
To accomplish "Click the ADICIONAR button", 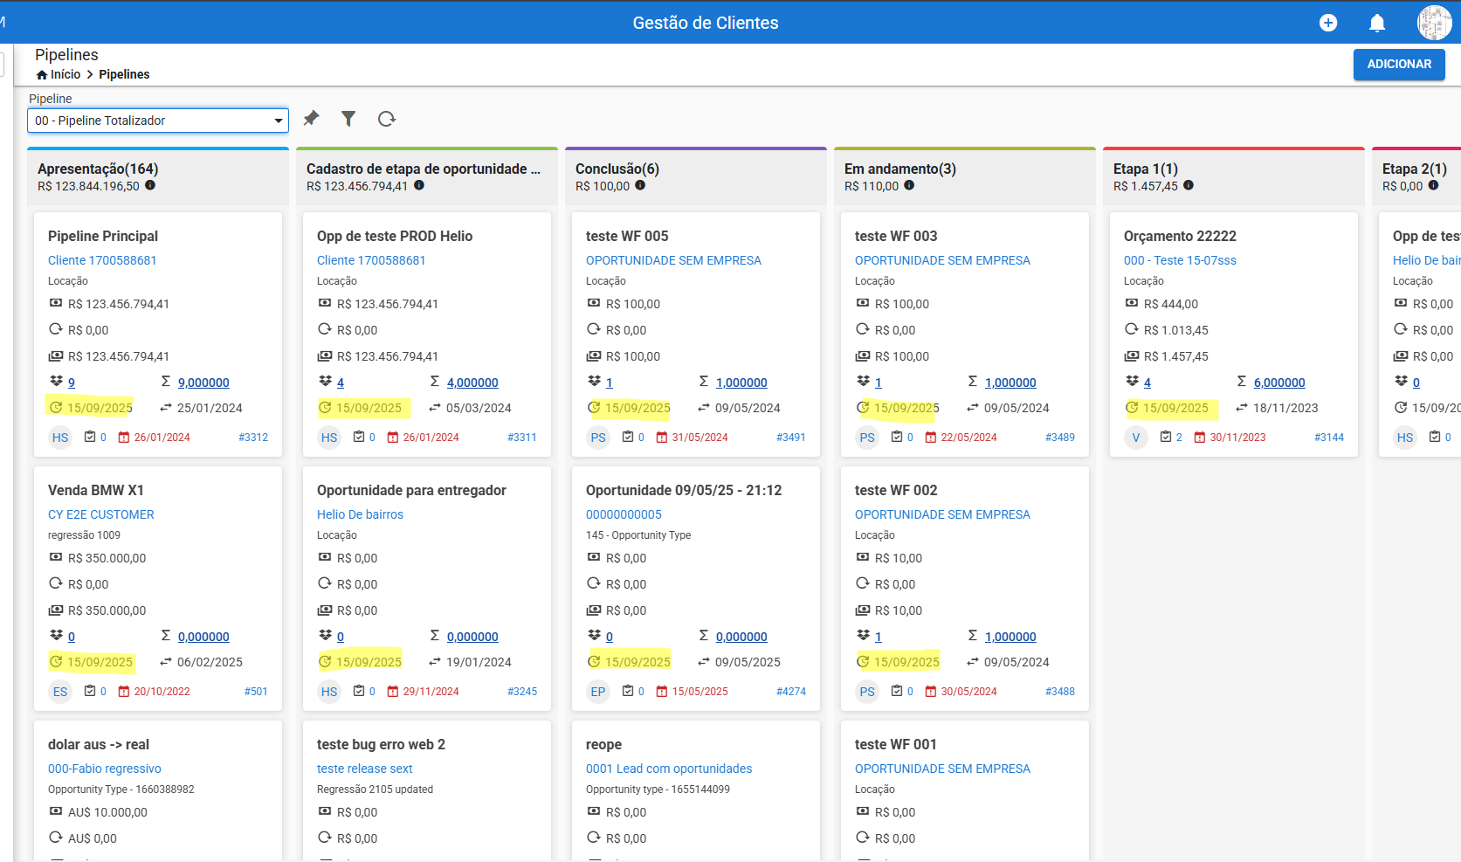I will coord(1399,65).
